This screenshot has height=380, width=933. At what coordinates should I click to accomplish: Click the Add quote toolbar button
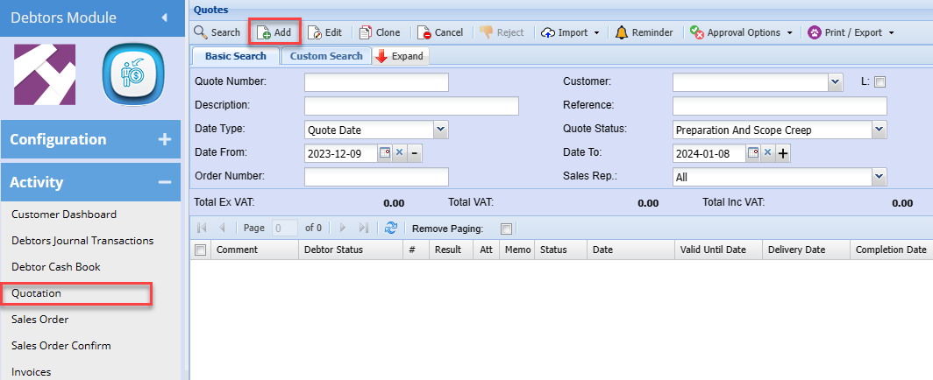coord(274,32)
